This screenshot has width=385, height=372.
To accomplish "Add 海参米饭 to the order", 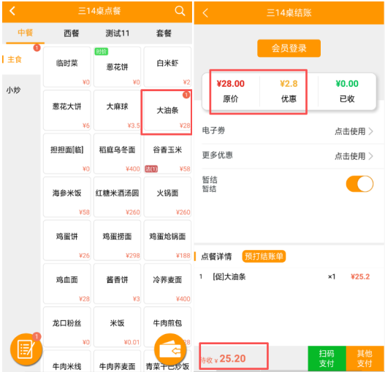I will point(67,197).
